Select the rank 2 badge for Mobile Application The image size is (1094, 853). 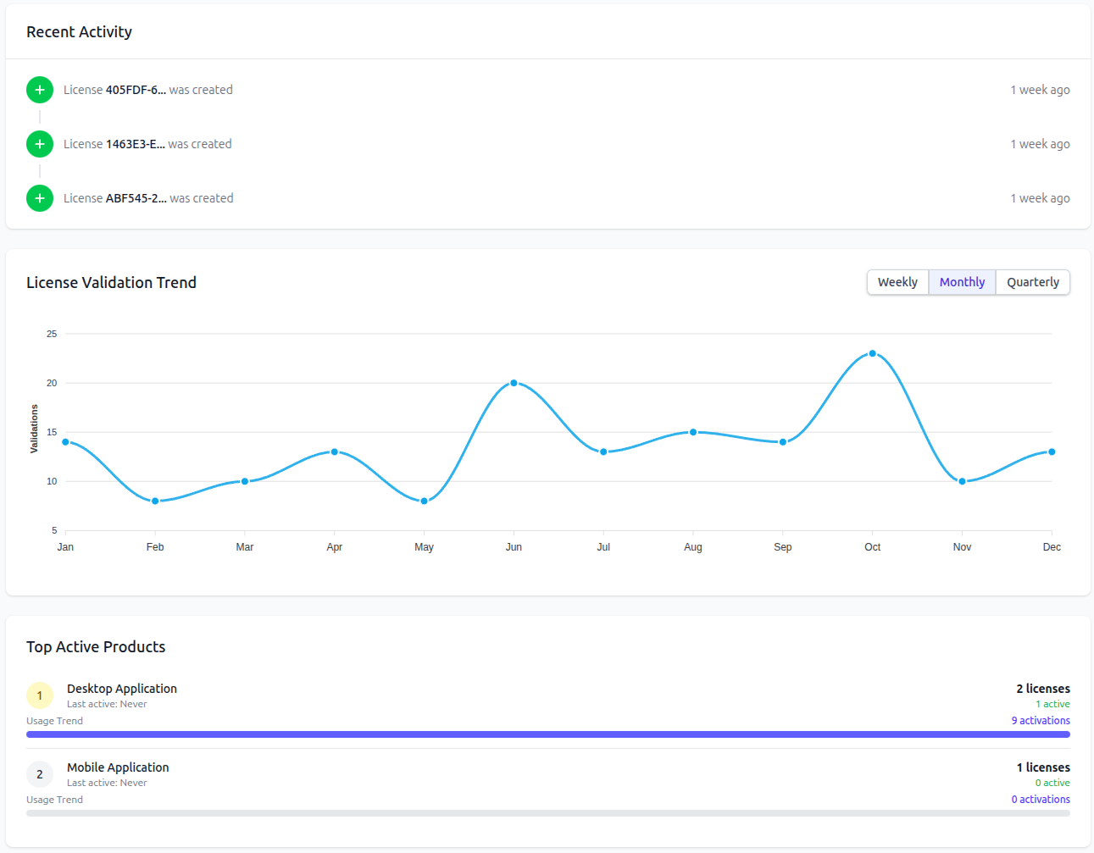coord(39,773)
